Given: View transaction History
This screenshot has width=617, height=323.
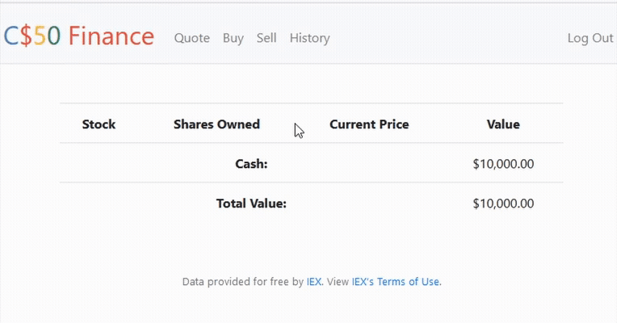Looking at the screenshot, I should (x=309, y=38).
